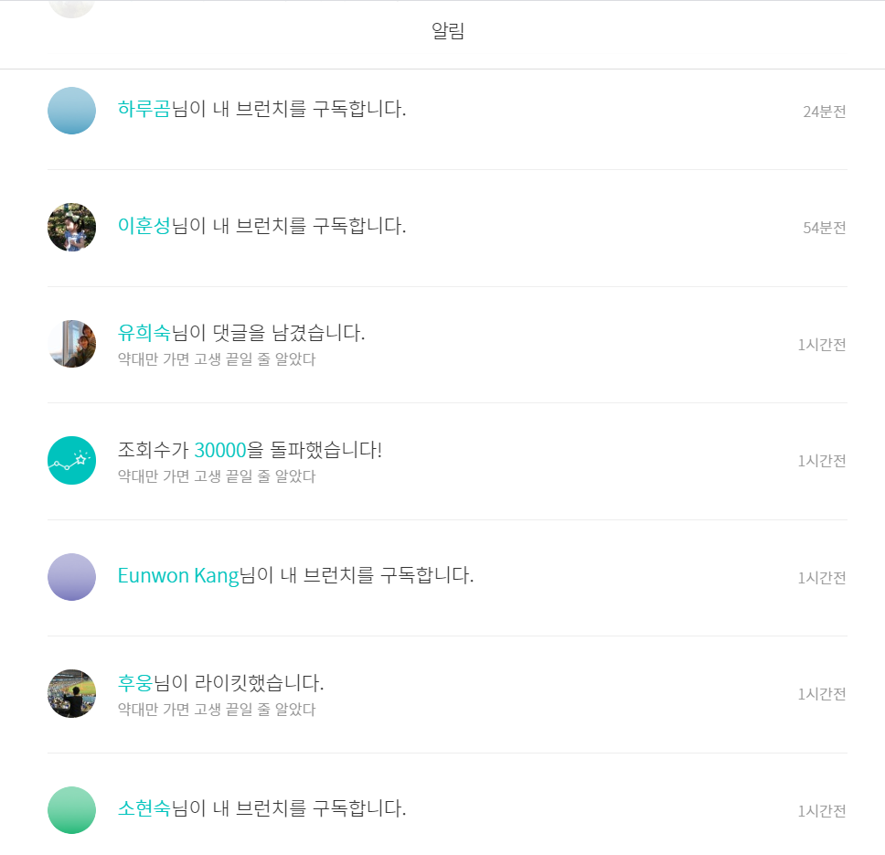Open Eunwon Kang's profile link
The image size is (885, 855).
178,574
